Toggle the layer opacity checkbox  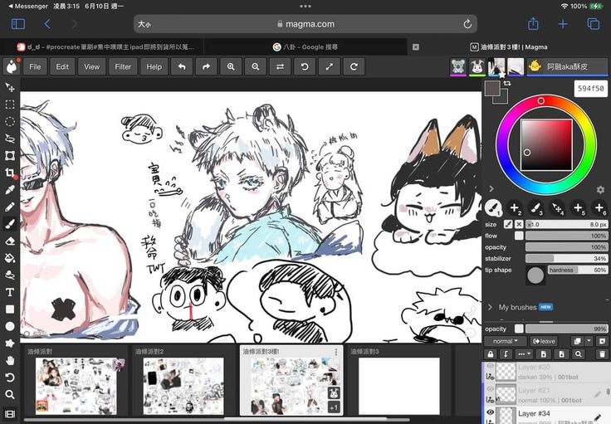pos(519,329)
